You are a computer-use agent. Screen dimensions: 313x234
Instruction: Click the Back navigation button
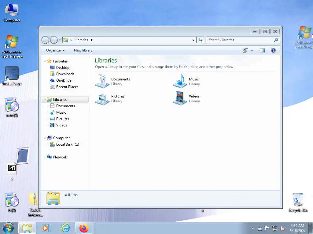click(x=45, y=40)
